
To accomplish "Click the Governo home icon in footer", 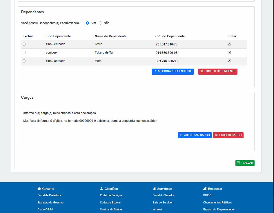I will coord(39,189).
